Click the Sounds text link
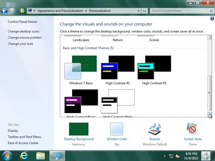This screenshot has width=215, height=161. [x=155, y=139]
